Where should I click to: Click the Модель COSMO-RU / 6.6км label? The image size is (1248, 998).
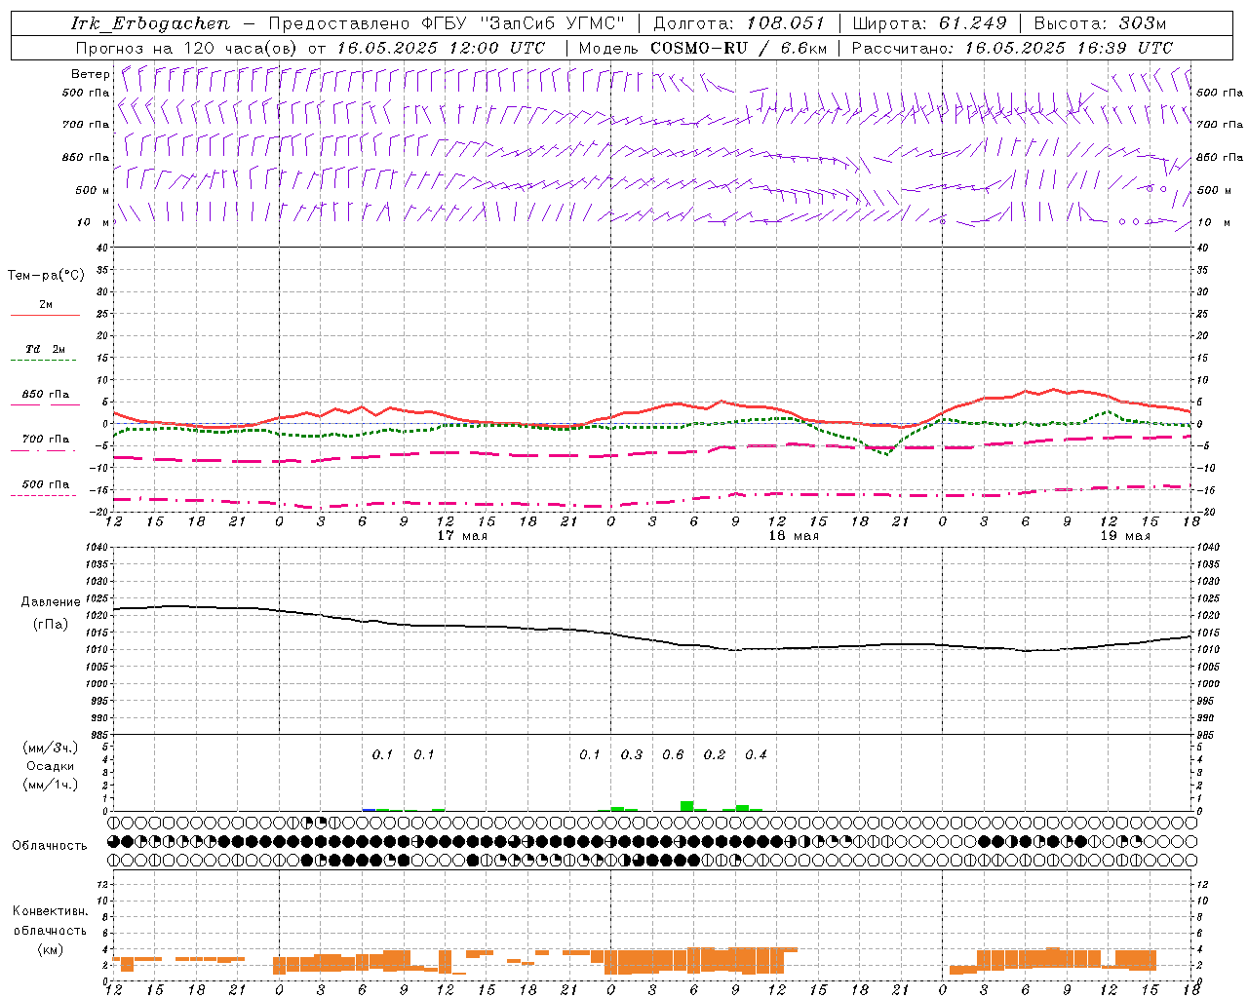coord(702,48)
